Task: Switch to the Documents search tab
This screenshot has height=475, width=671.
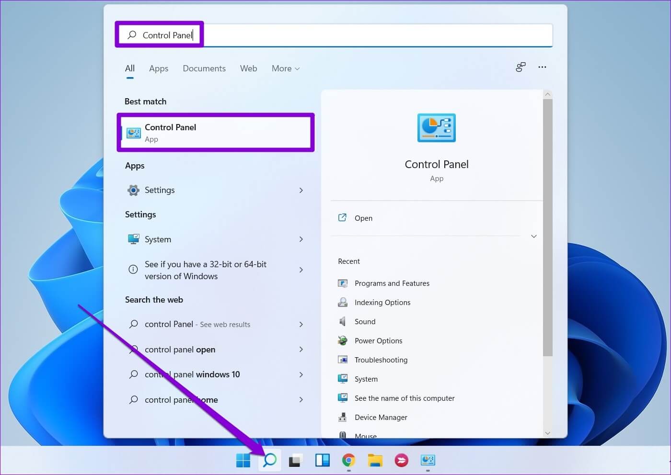Action: (x=204, y=68)
